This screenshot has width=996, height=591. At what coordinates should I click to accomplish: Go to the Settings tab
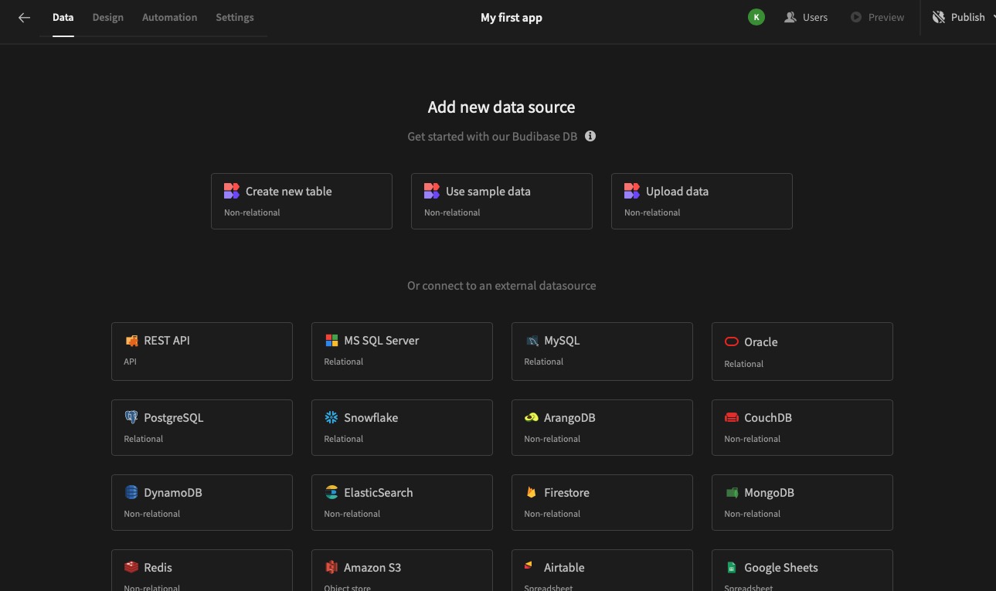pyautogui.click(x=234, y=17)
